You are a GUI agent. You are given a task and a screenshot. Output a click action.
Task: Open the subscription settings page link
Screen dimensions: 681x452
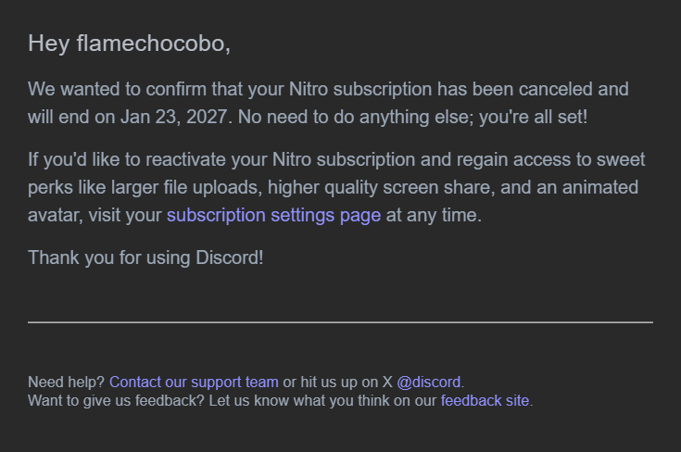click(273, 216)
